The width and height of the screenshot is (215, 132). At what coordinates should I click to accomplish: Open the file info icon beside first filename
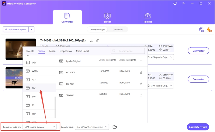pos(98,41)
